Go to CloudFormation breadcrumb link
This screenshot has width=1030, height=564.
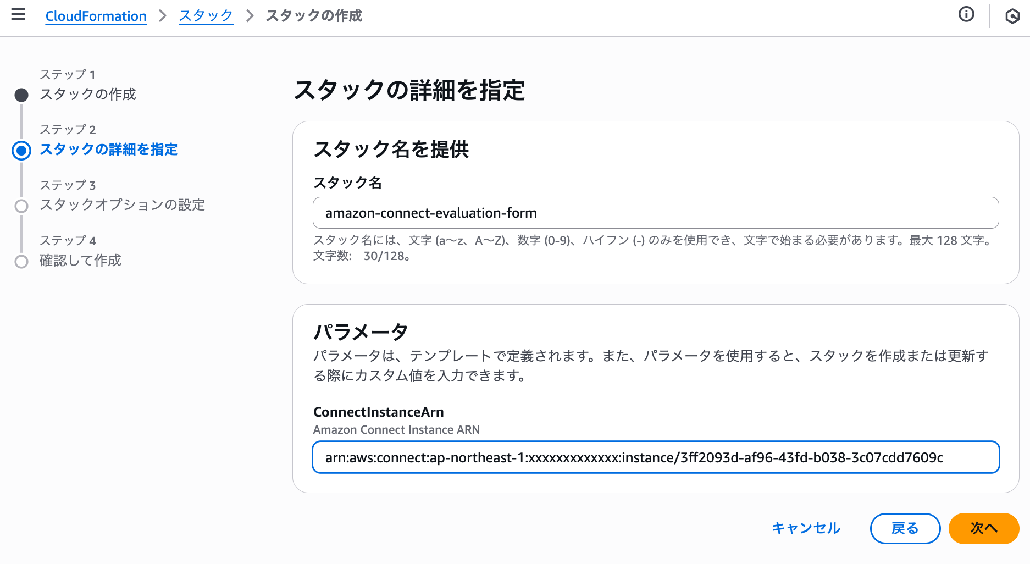(x=96, y=16)
